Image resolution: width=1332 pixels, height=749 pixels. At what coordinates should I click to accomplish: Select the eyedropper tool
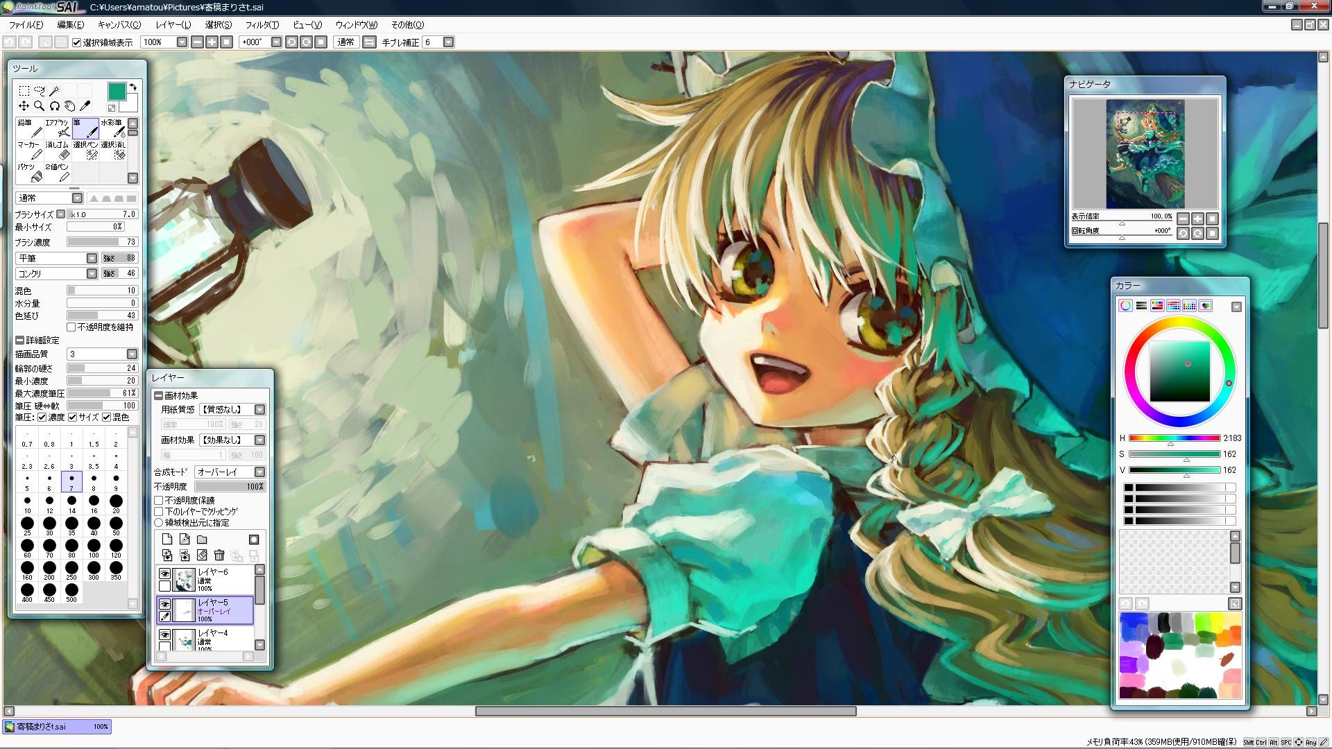point(85,106)
